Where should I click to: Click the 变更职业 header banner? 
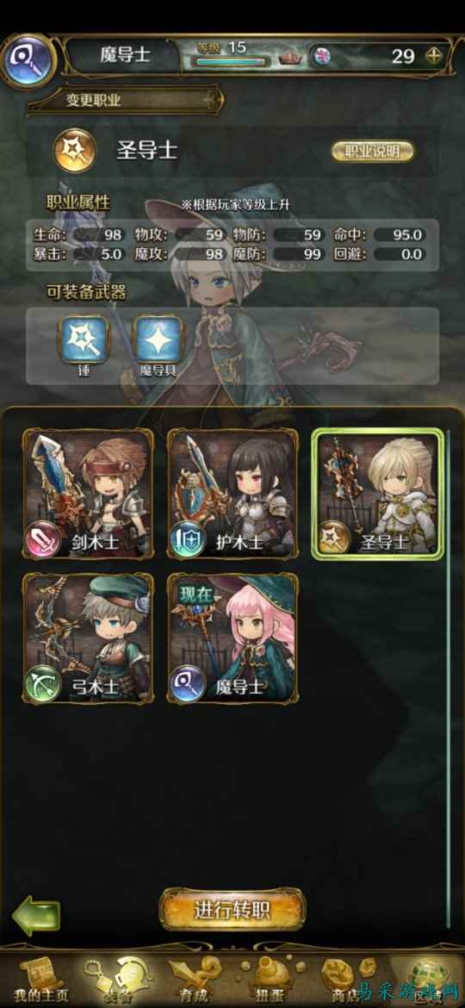(126, 100)
